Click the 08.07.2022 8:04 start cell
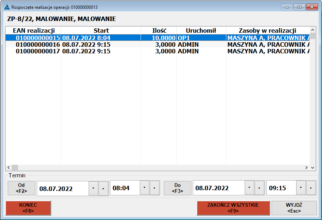Image resolution: width=322 pixels, height=220 pixels. click(x=101, y=38)
